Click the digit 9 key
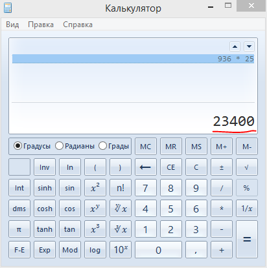This screenshot has height=268, width=267. point(196,188)
